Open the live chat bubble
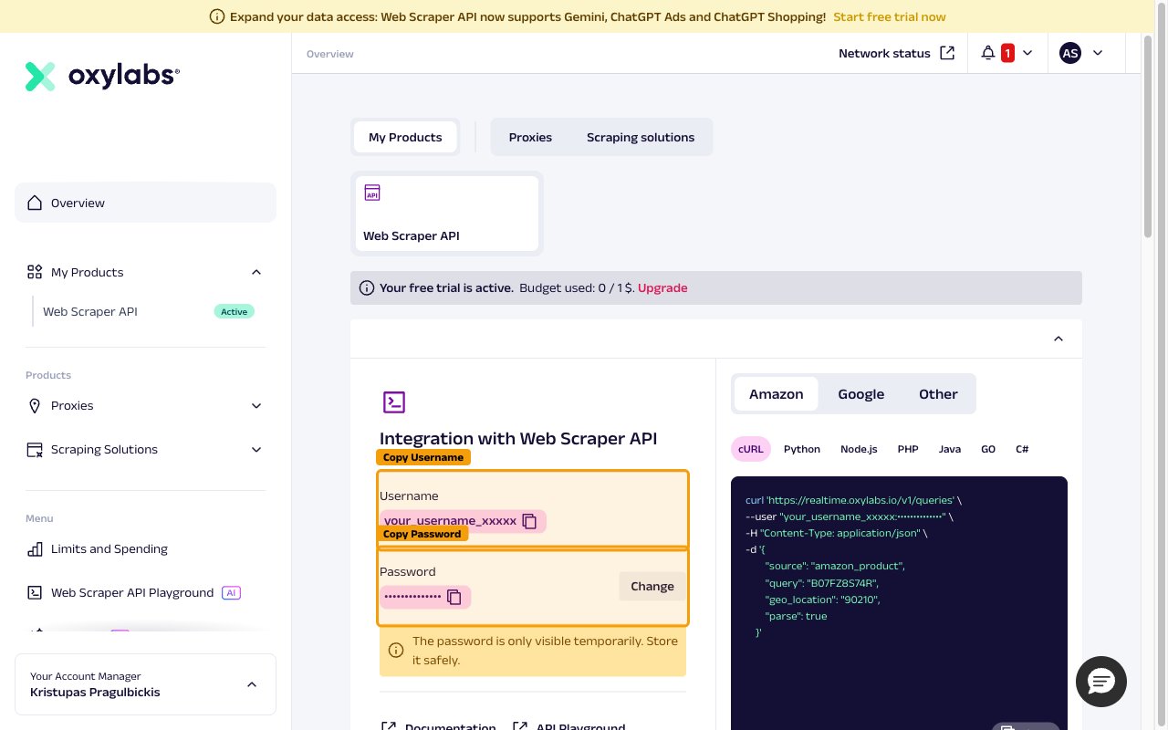Screen dimensions: 1168x730 [1101, 681]
